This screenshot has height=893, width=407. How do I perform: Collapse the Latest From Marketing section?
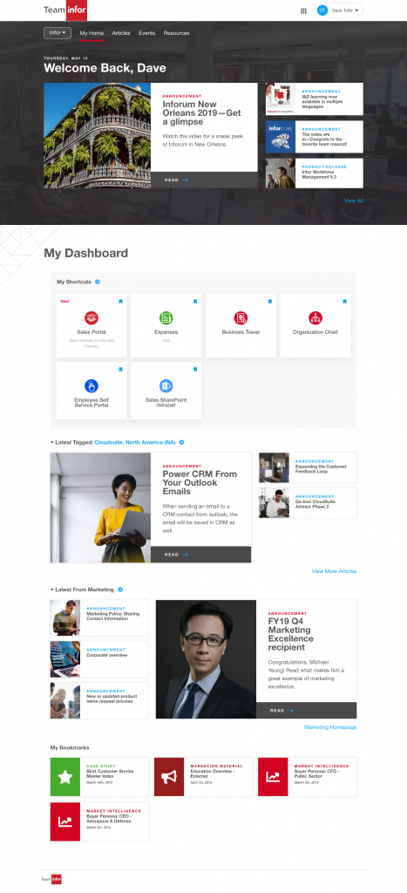tap(51, 590)
